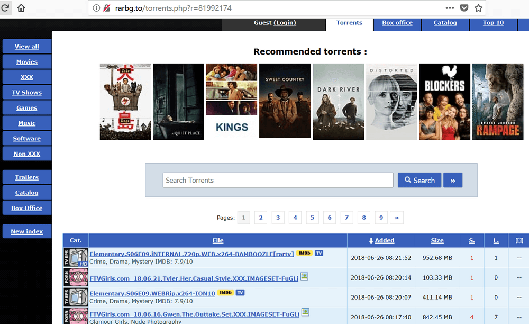Click the 952.68 MB size cell
This screenshot has width=529, height=324.
click(437, 258)
